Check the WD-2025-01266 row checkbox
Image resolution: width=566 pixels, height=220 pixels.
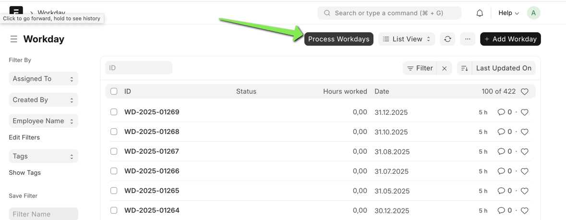(114, 171)
